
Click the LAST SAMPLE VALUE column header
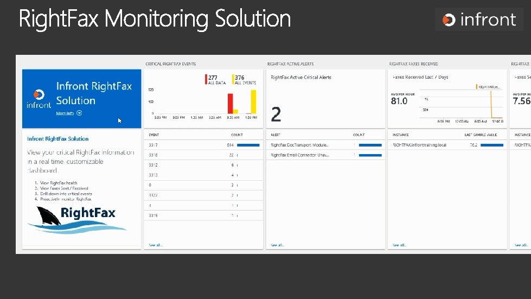pyautogui.click(x=481, y=135)
